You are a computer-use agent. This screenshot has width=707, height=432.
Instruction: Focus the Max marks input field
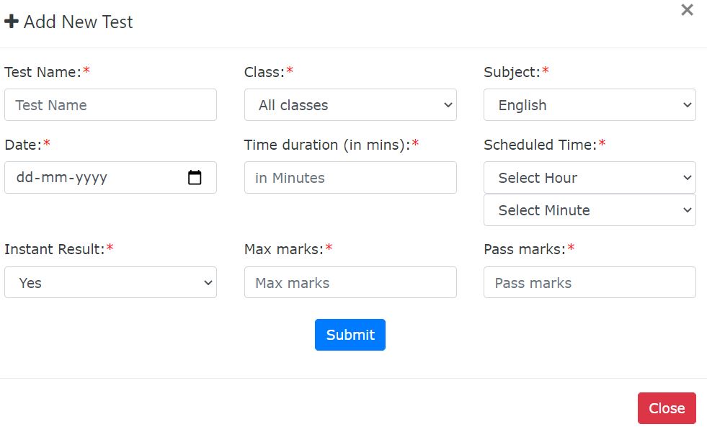pos(350,283)
